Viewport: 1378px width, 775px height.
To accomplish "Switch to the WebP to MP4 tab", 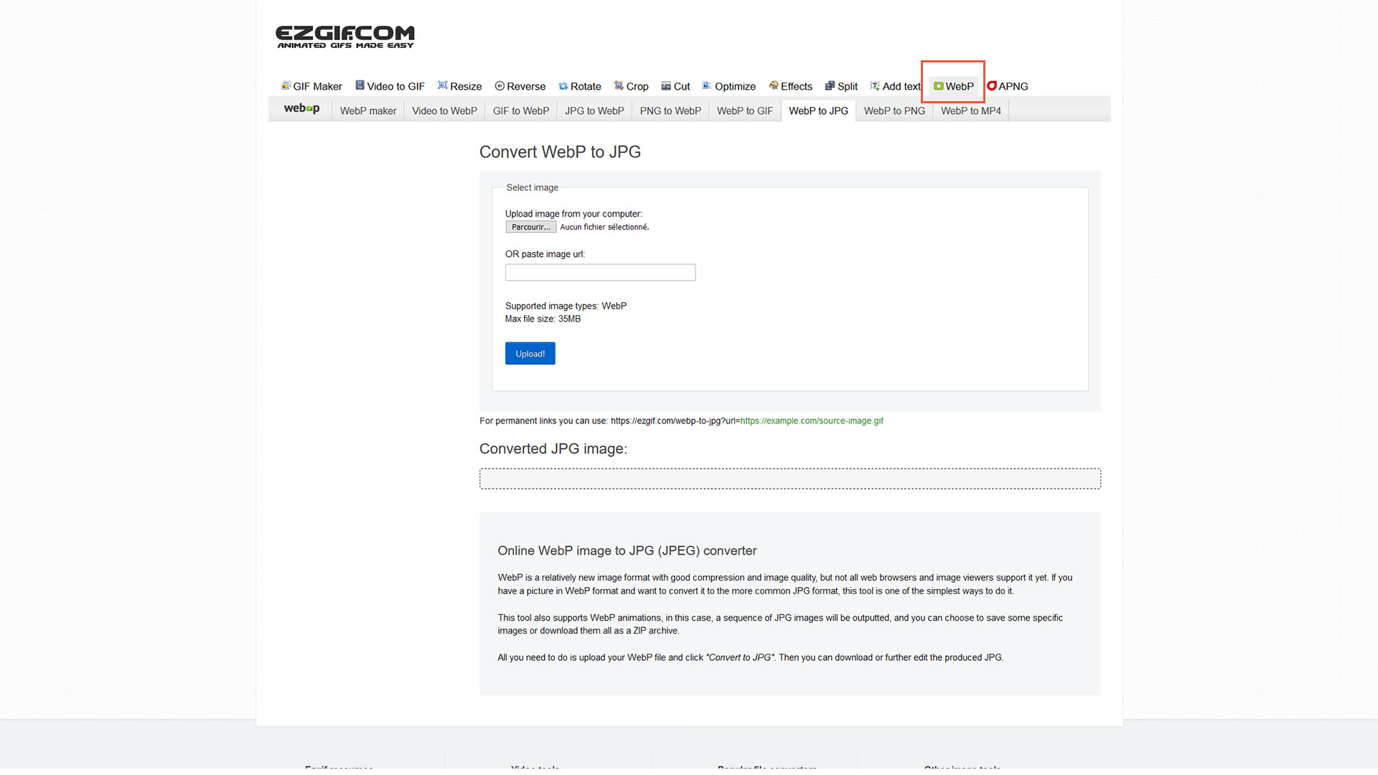I will click(971, 111).
